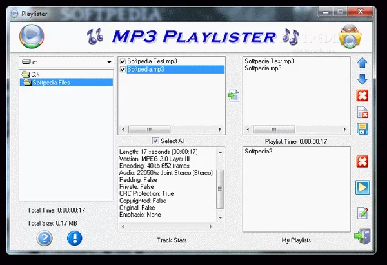Click the playlist panel horizontal scrollbar thumb

click(x=274, y=130)
